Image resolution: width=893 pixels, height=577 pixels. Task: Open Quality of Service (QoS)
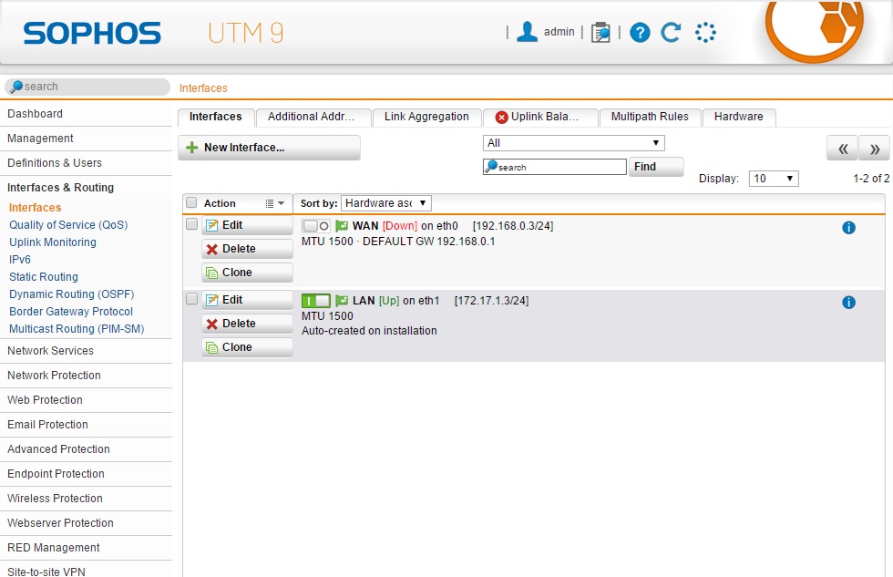click(x=68, y=225)
